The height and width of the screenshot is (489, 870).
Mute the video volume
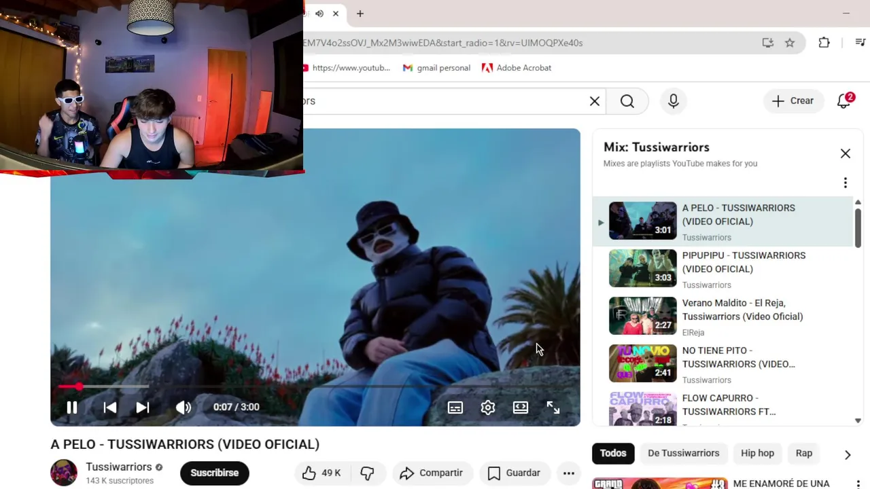(x=184, y=407)
